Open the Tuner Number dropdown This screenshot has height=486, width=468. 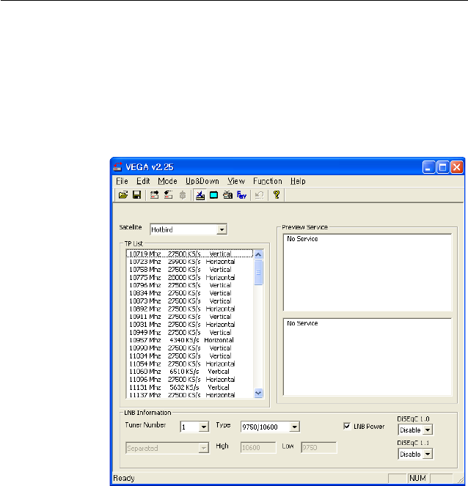tap(203, 427)
